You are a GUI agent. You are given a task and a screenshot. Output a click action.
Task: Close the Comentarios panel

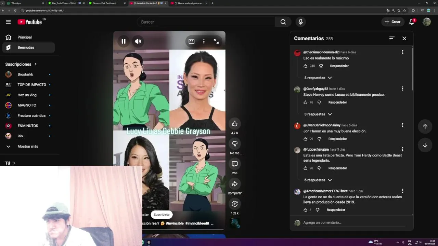pyautogui.click(x=404, y=39)
